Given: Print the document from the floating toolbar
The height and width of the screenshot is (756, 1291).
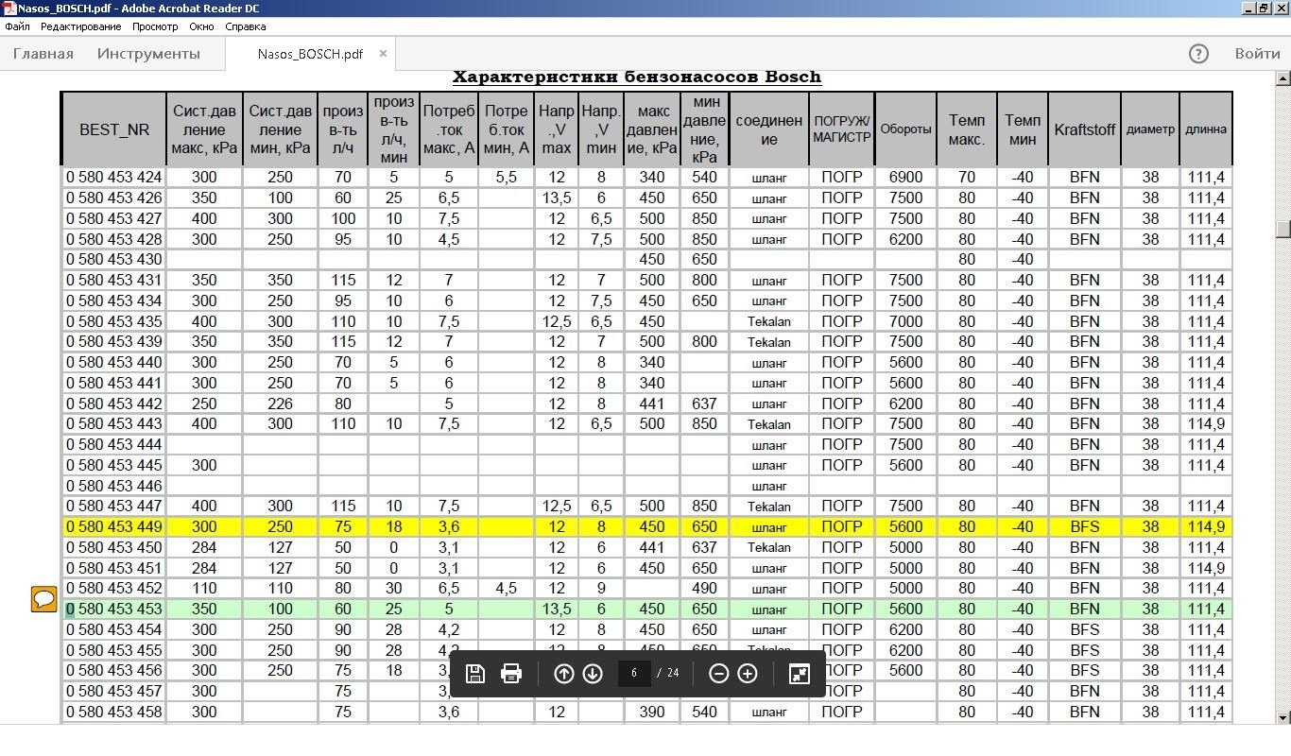Looking at the screenshot, I should pos(511,674).
